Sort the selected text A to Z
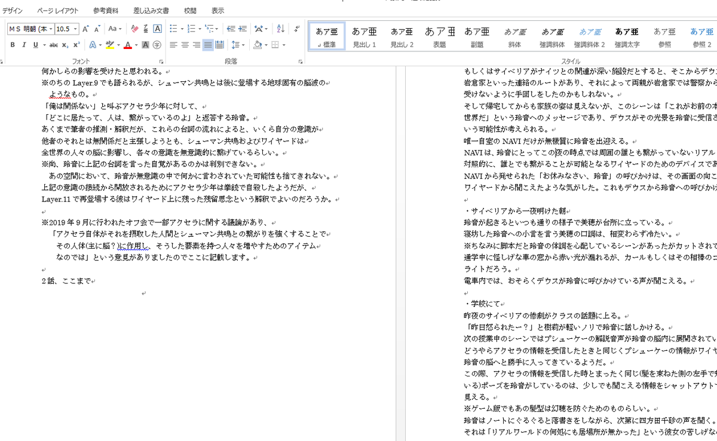Image resolution: width=717 pixels, height=441 pixels. [281, 29]
